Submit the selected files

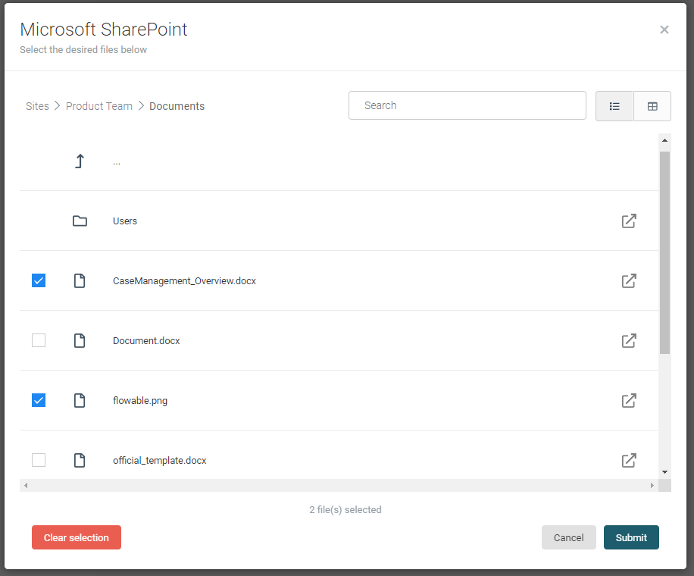tap(631, 537)
